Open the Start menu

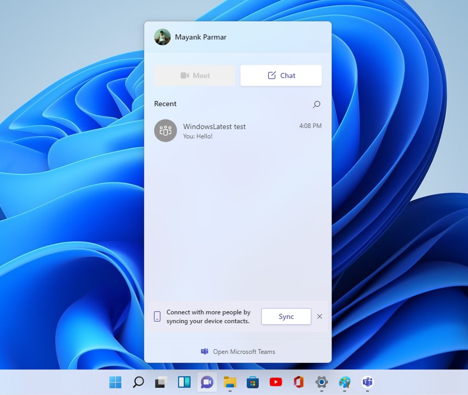coord(115,382)
